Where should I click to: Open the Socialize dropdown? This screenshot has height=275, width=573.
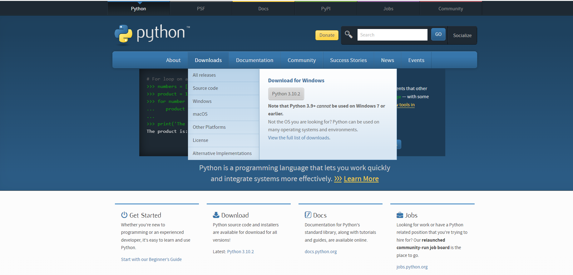pyautogui.click(x=462, y=35)
